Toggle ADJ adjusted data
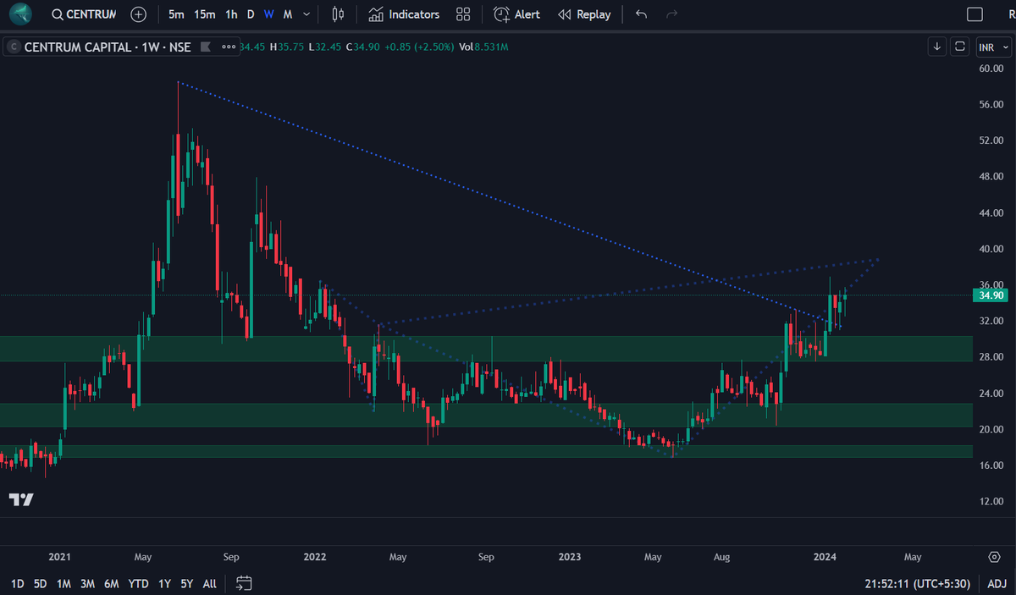This screenshot has height=595, width=1016. pyautogui.click(x=997, y=583)
